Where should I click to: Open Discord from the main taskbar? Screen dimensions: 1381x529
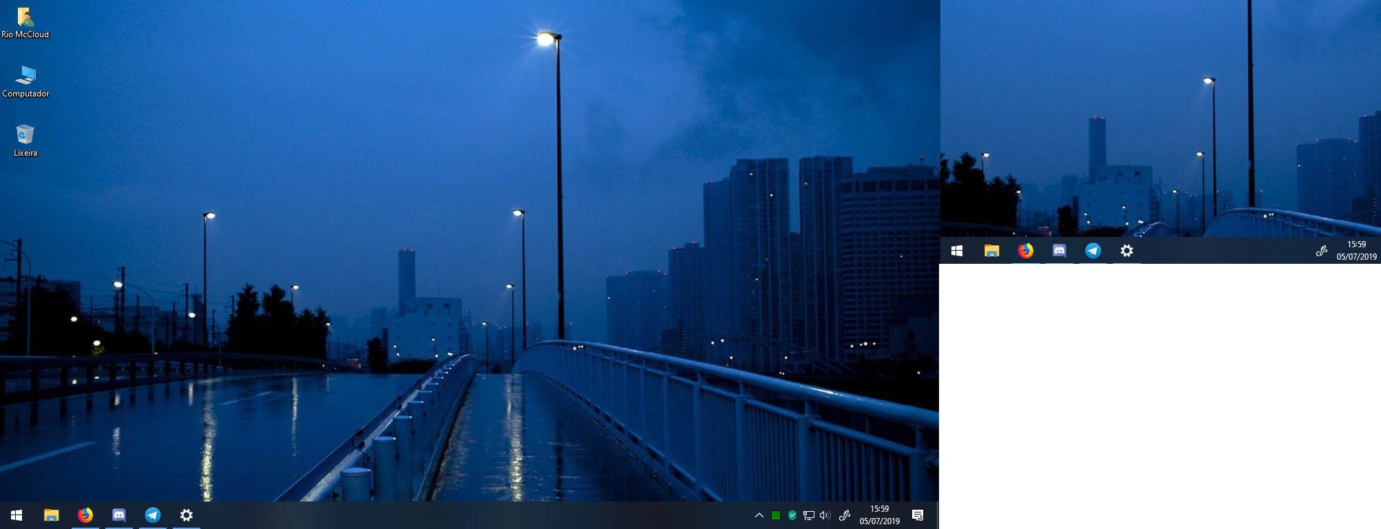(118, 515)
